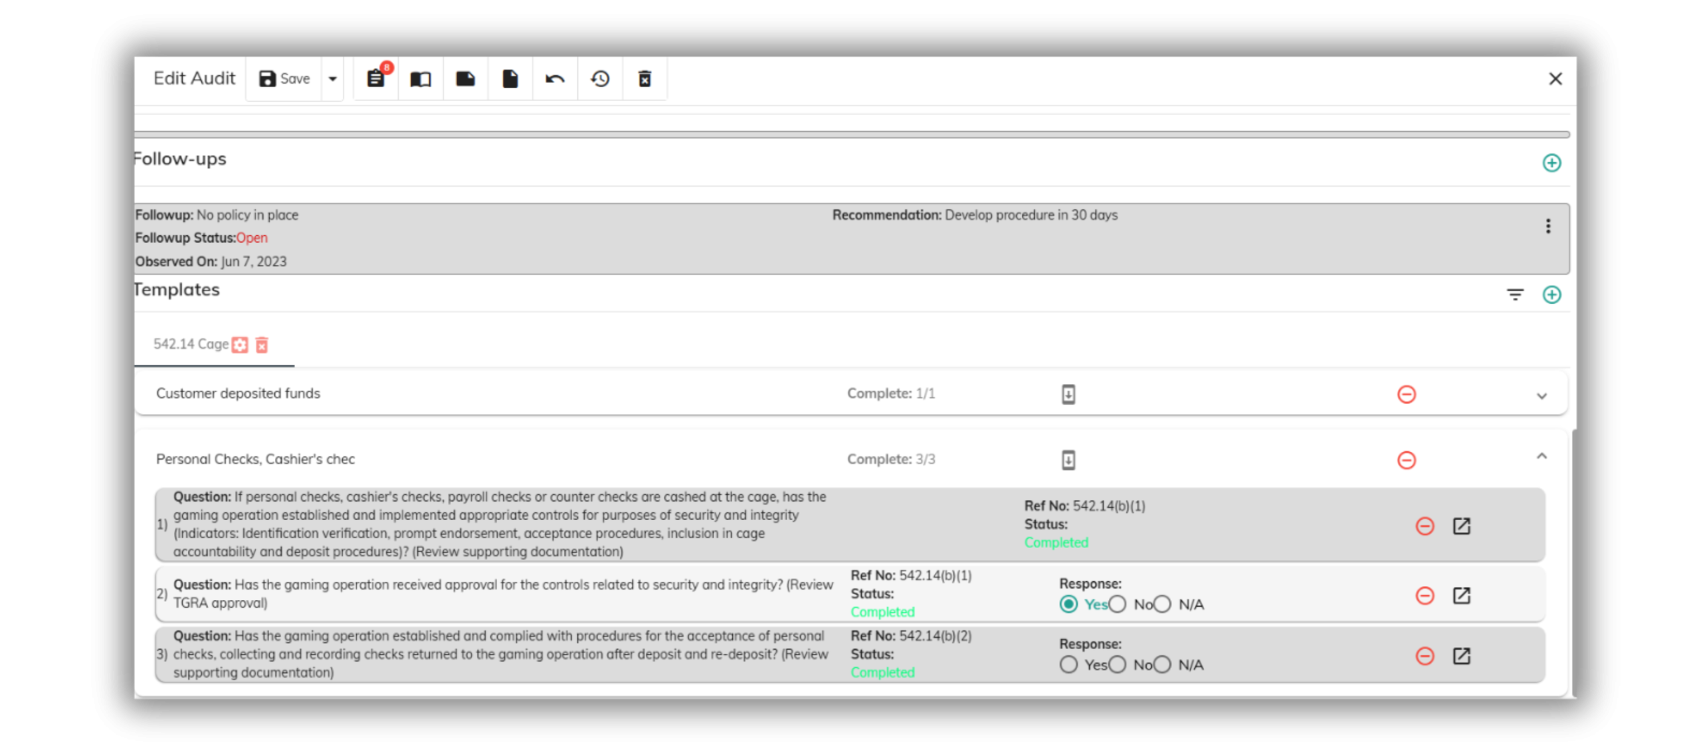Open the follow-up three-dot menu

coord(1548,227)
